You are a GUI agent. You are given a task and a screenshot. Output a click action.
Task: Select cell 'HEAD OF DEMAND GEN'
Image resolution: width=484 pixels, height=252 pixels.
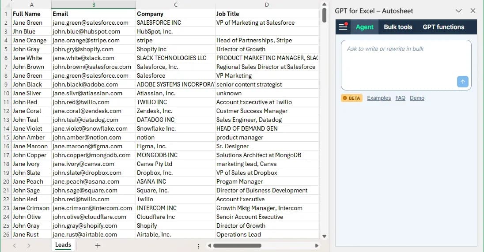tap(267, 128)
